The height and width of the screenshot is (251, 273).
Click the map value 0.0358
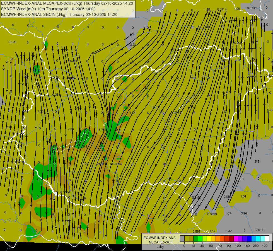click(72, 61)
